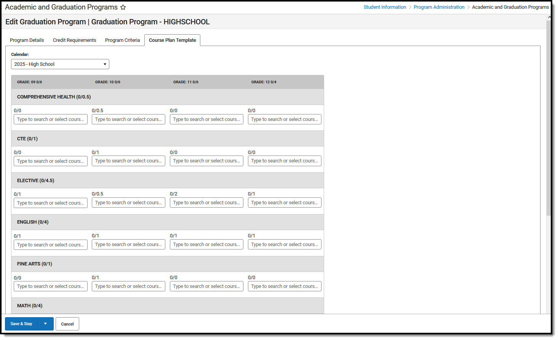Click Comprehensive Health Grade 12 course search field
The height and width of the screenshot is (340, 558).
[x=285, y=119]
